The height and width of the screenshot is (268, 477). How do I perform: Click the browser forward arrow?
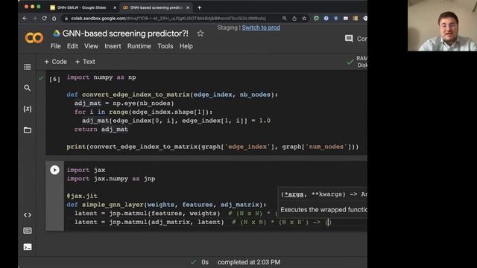(x=35, y=18)
